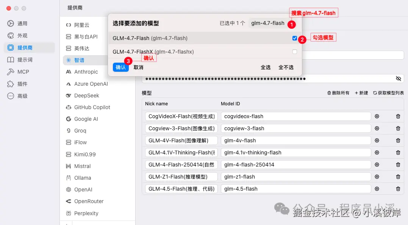
Task: Toggle API key visibility with the eye icon
Action: (x=398, y=79)
